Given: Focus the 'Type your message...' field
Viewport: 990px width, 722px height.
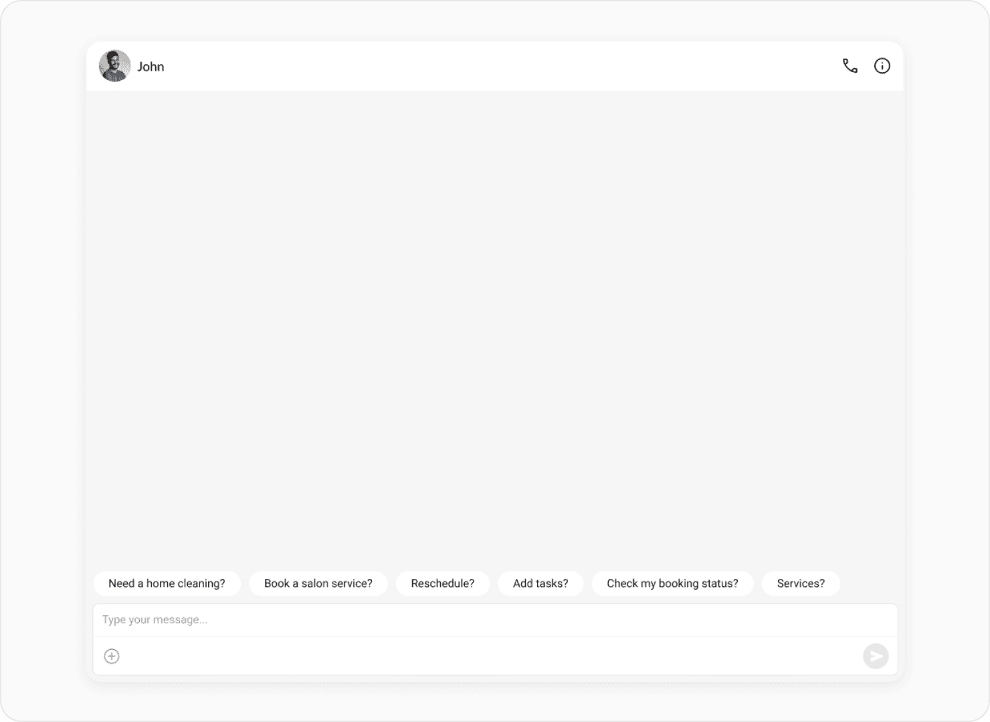Looking at the screenshot, I should click(495, 620).
